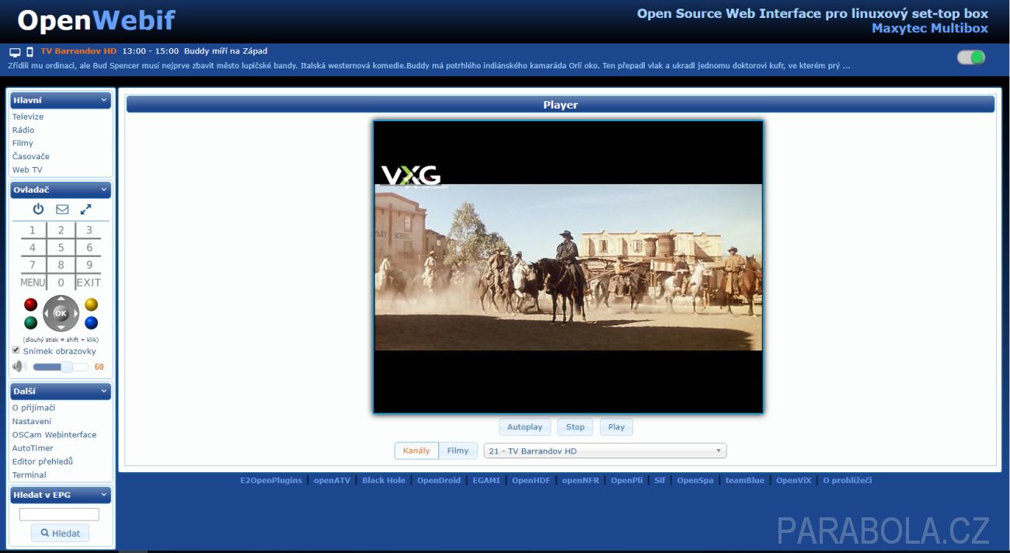Switch to the Filmy tab under player

point(458,450)
